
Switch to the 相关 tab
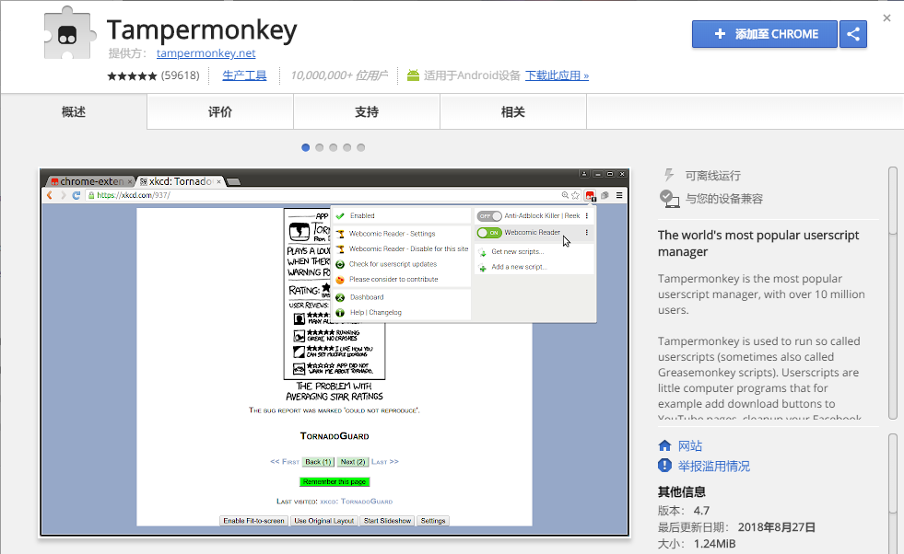click(513, 111)
